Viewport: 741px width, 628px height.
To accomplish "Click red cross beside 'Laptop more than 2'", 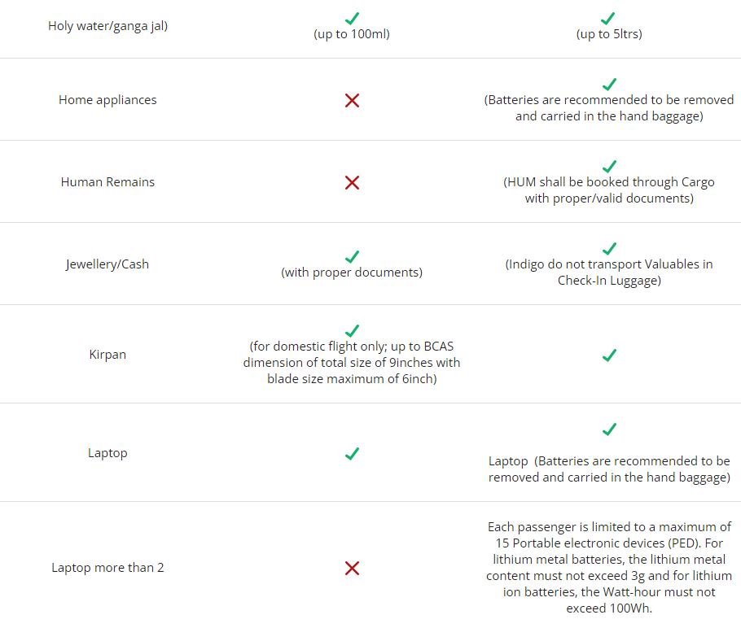I will pos(352,568).
